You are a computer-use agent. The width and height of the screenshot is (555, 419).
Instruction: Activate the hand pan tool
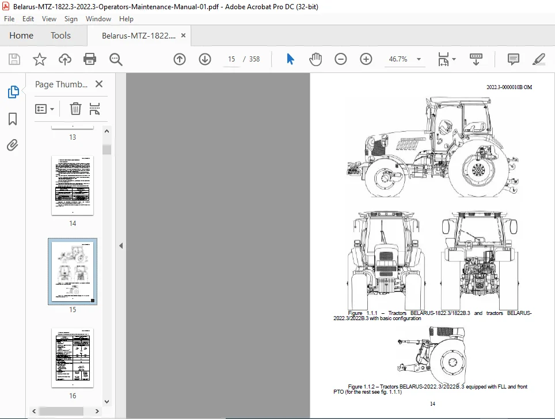(x=315, y=59)
